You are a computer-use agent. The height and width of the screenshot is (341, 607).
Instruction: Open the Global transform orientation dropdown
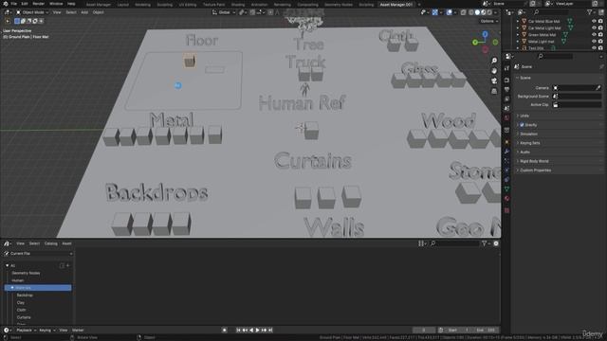[x=224, y=12]
